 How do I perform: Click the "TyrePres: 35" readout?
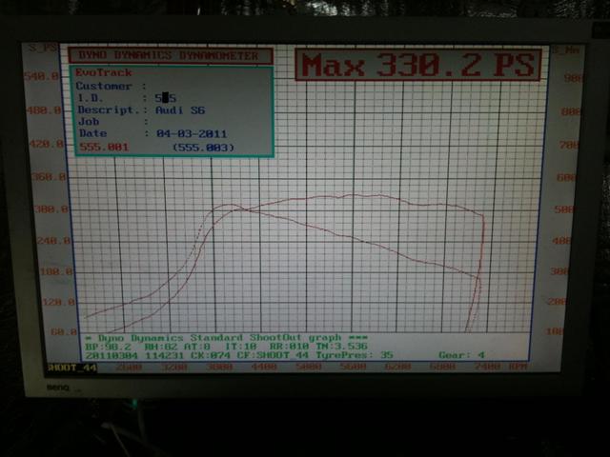pos(354,355)
